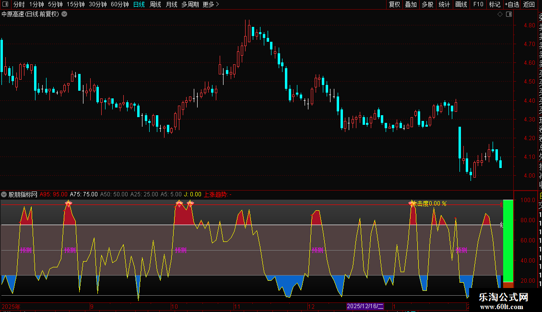Open F10 company information
The width and height of the screenshot is (542, 312).
478,4
